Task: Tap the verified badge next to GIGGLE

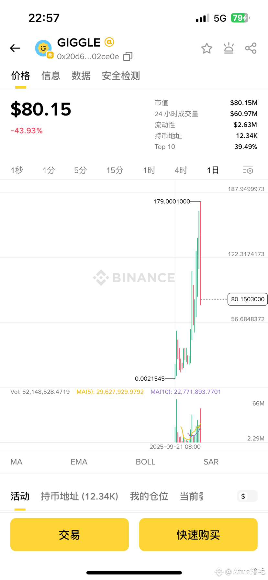Action: pos(109,42)
